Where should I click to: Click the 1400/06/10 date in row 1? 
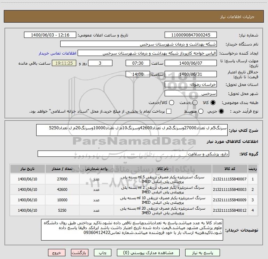(x=27, y=179)
